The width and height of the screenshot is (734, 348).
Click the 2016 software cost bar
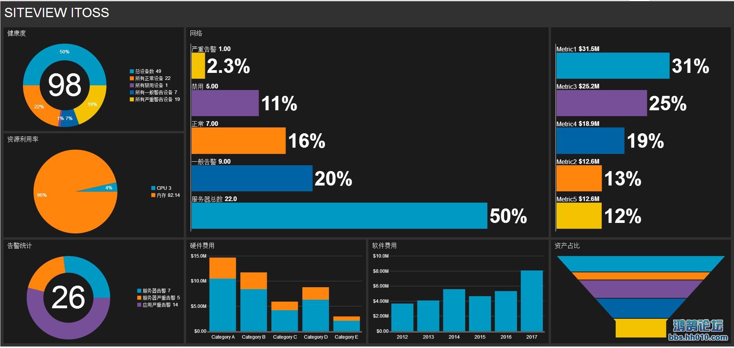click(506, 311)
